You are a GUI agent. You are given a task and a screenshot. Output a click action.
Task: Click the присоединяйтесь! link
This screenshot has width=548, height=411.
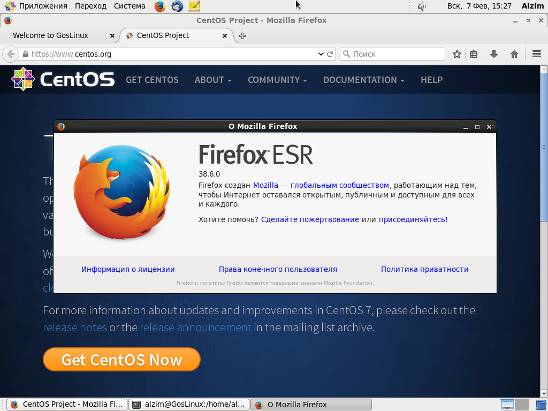413,219
